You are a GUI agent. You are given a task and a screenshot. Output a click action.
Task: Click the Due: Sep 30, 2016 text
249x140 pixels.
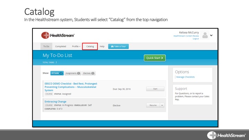(x=122, y=89)
